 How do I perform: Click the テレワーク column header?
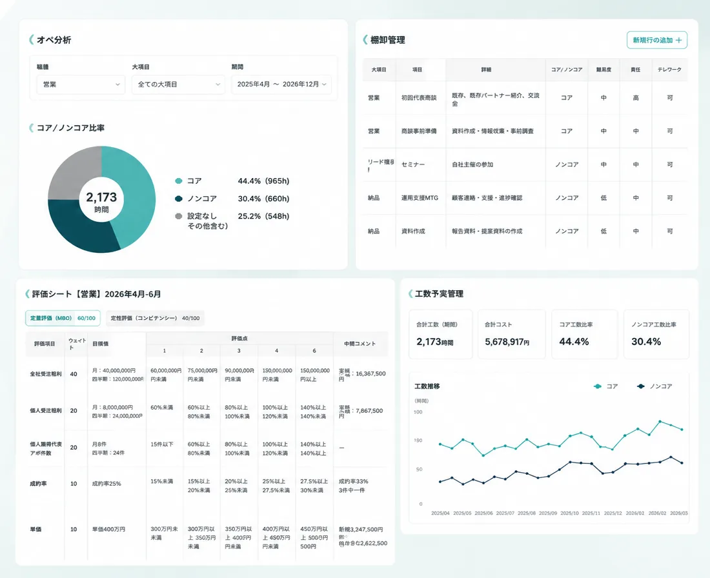tap(669, 70)
